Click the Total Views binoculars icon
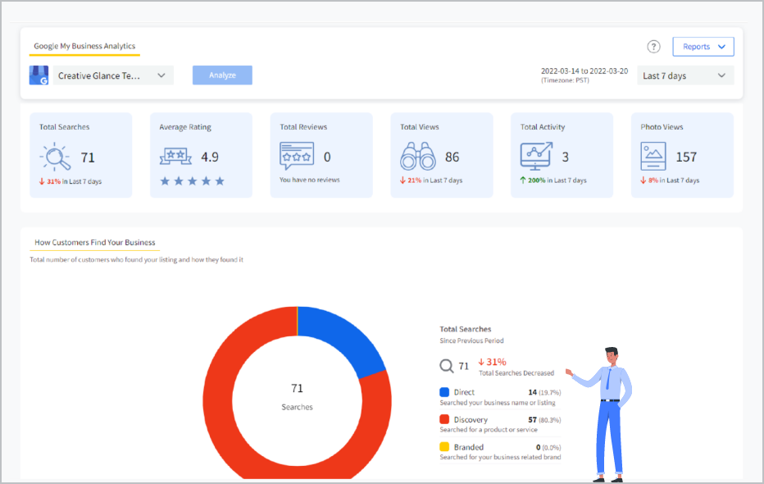This screenshot has height=484, width=764. (417, 156)
